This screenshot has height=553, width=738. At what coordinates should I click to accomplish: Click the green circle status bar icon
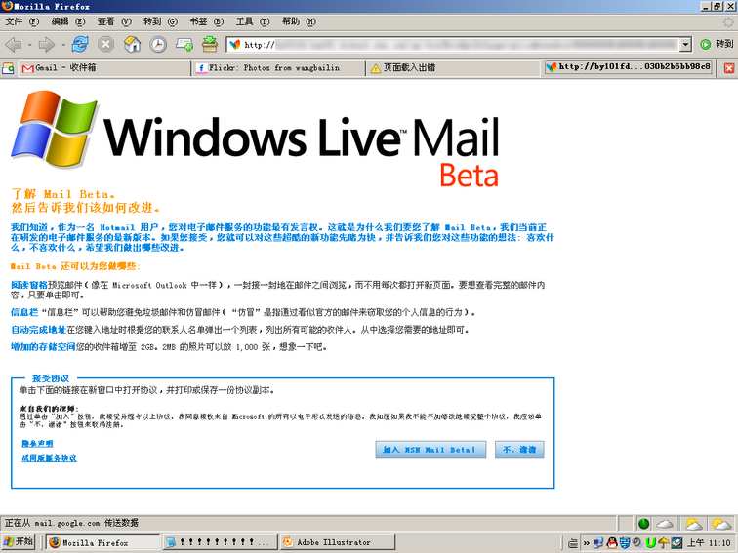pos(643,524)
